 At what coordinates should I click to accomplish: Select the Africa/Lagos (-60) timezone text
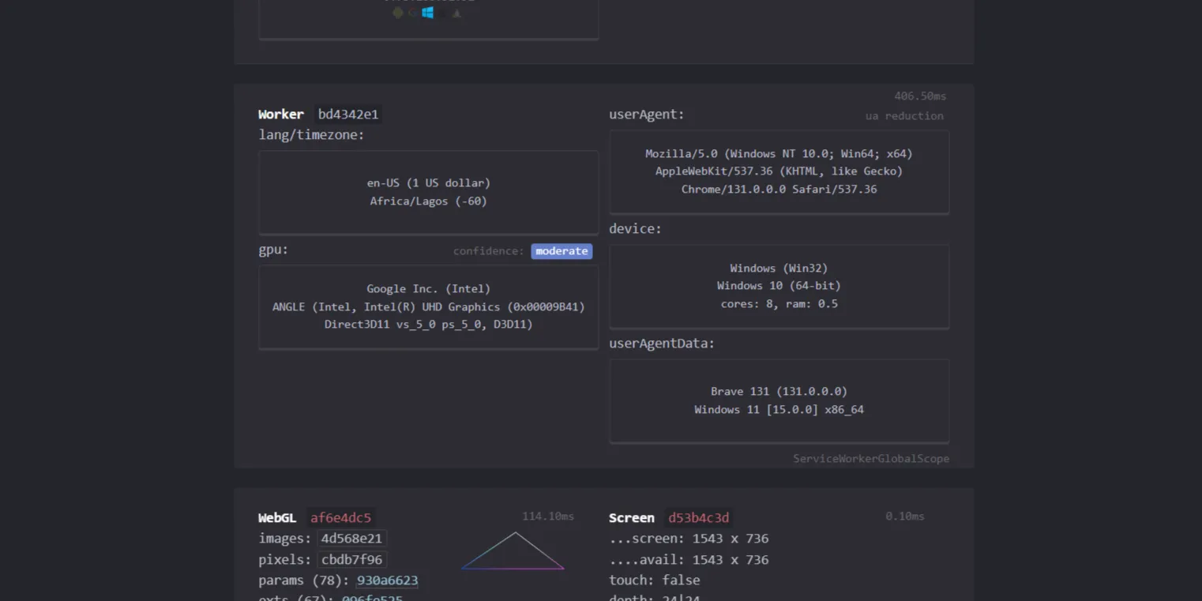(x=429, y=201)
